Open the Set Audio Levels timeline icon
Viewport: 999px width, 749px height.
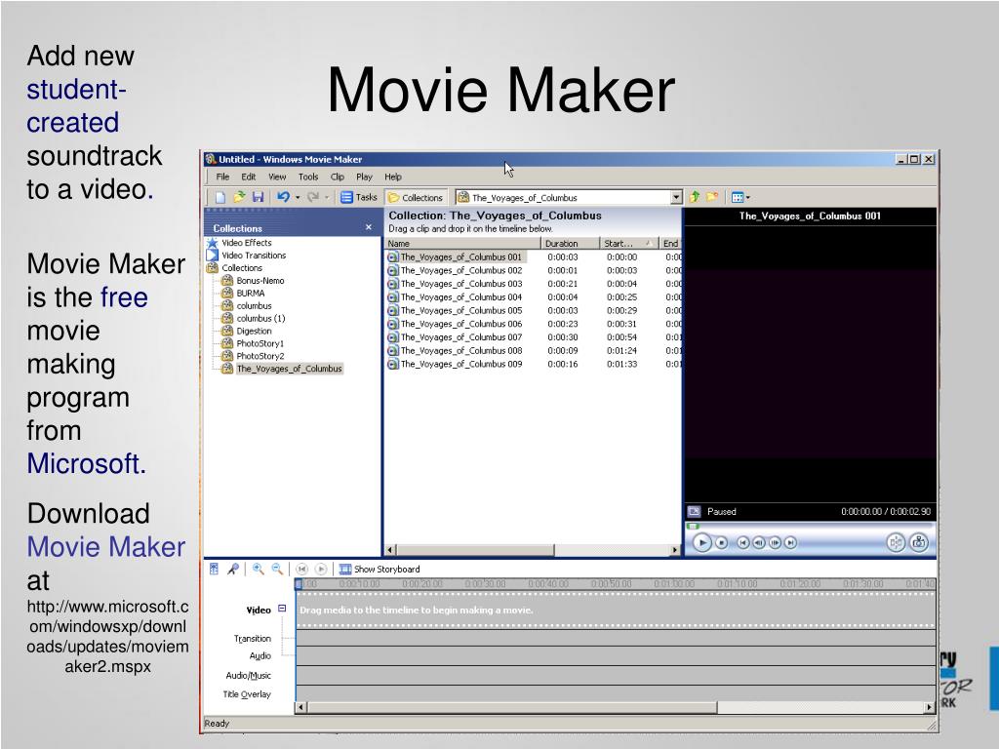click(214, 570)
